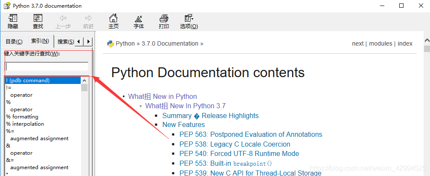This screenshot has height=176, width=430.
Task: Click the 'index' navigation link
Action: [405, 44]
